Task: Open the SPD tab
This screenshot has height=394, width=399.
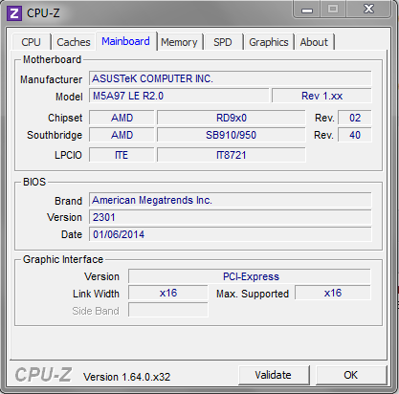Action: point(223,42)
